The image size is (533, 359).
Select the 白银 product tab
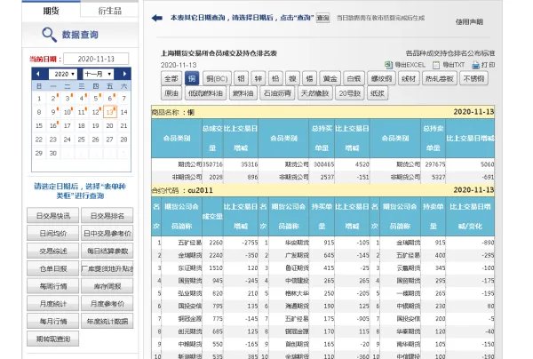tap(354, 78)
